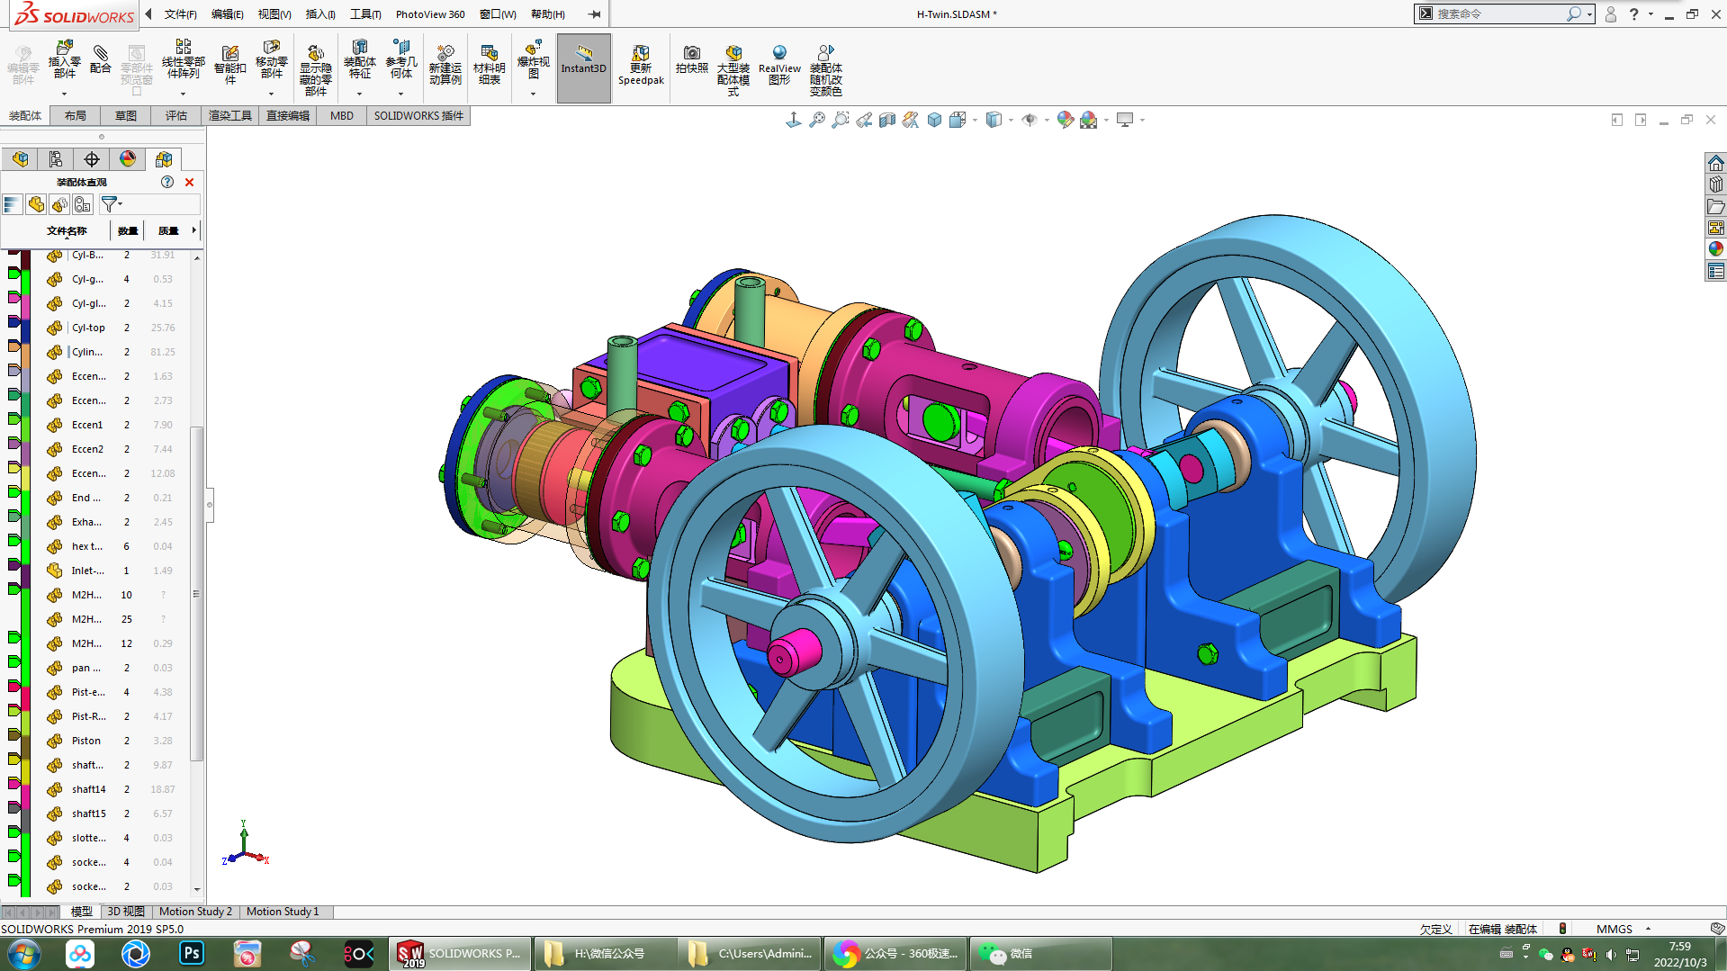Screen dimensions: 1727x971
Task: Select the Mate (配合) paperclip tool
Action: (101, 59)
